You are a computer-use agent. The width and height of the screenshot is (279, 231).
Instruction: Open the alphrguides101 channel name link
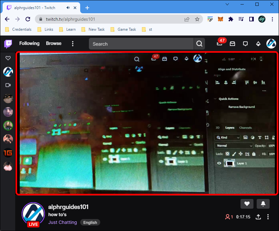(68, 207)
